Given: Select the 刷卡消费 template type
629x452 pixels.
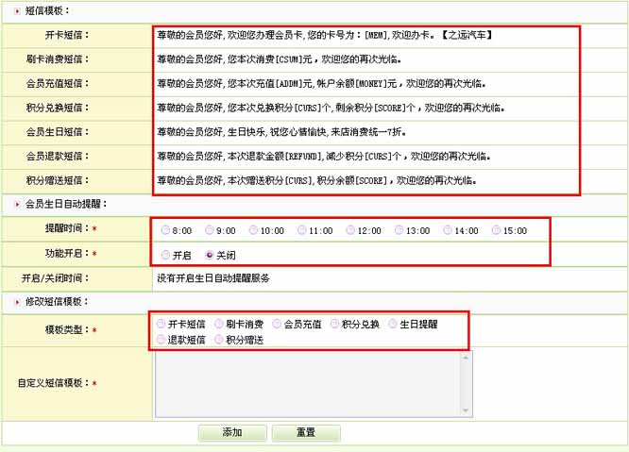Looking at the screenshot, I should [220, 324].
